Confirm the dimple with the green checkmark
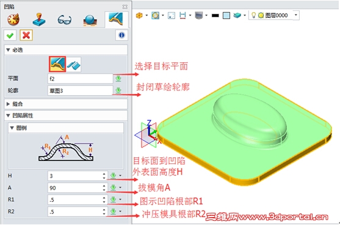 coord(10,35)
